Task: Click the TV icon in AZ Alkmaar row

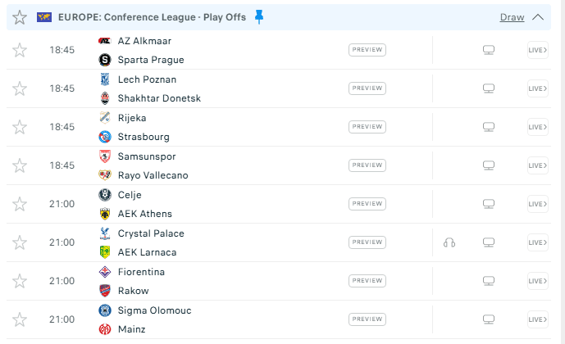Action: click(x=489, y=50)
